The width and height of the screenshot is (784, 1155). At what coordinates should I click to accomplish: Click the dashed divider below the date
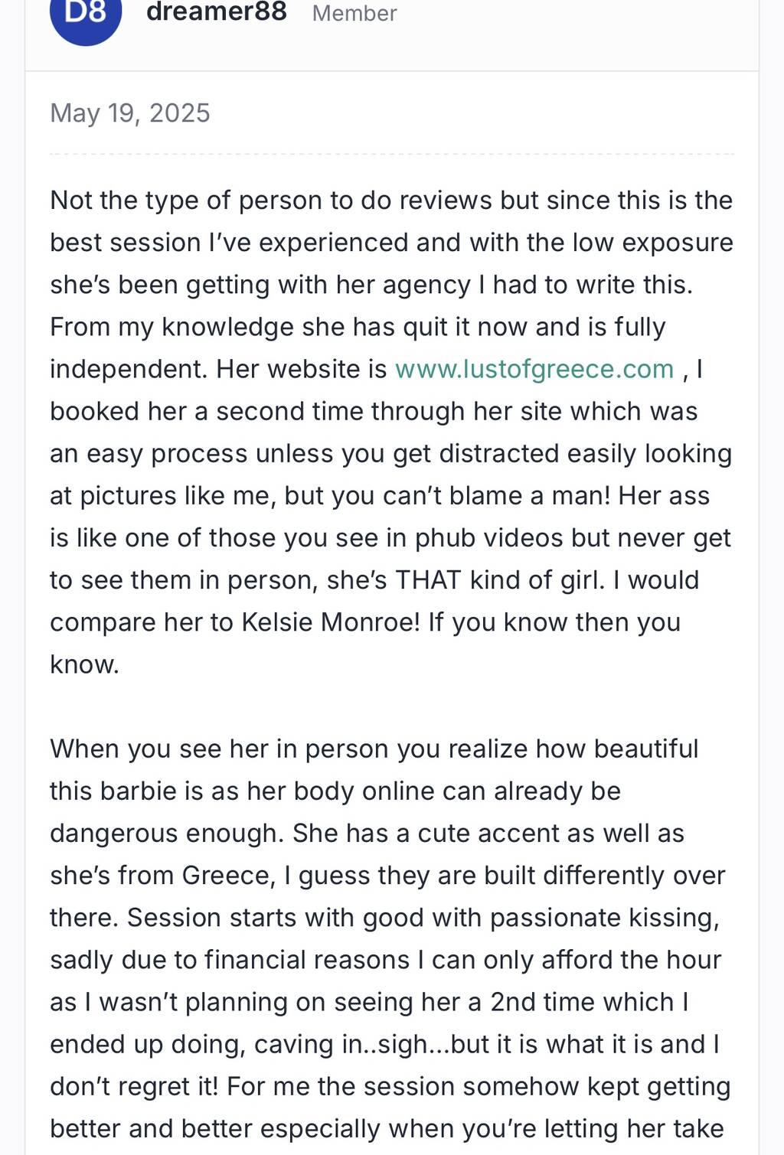point(392,154)
